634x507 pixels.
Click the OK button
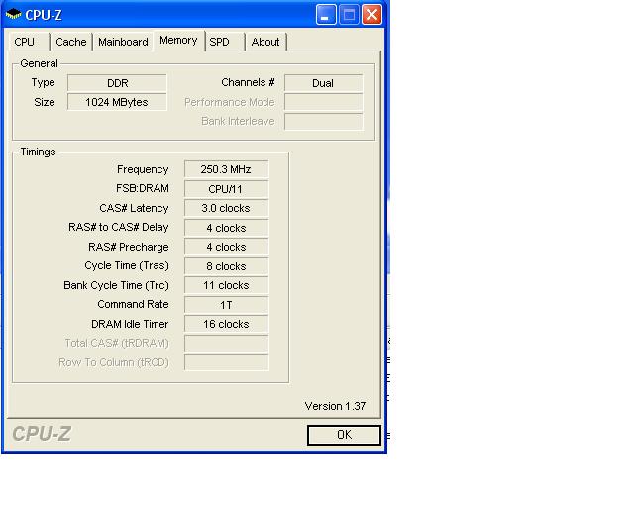[x=344, y=435]
